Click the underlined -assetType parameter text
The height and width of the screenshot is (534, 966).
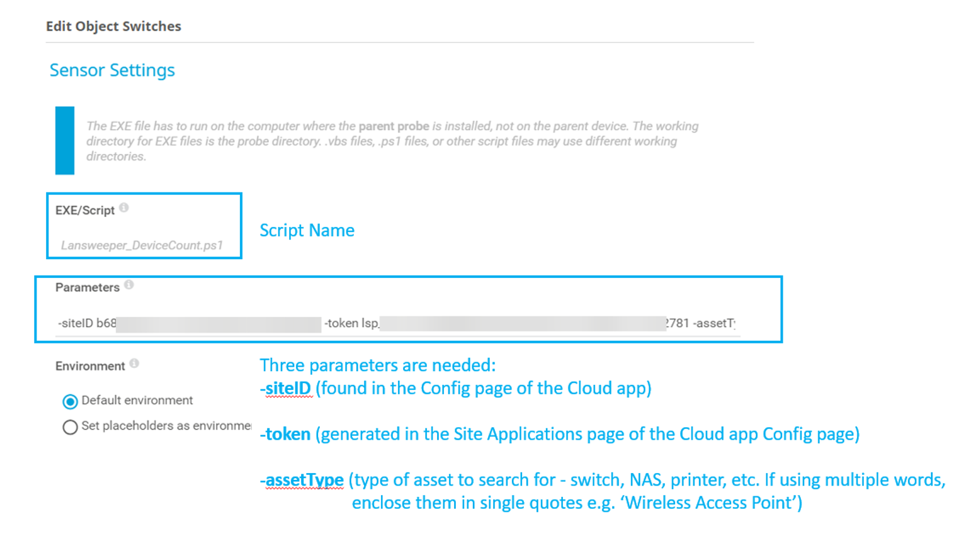(303, 480)
